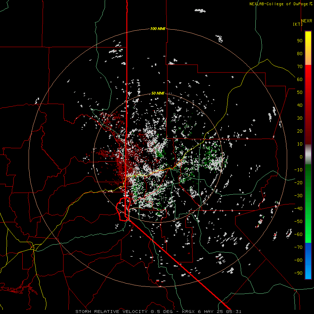Click the -70 value on the velocity scale
Viewport: 314px width, 314px height.
[x=298, y=247]
